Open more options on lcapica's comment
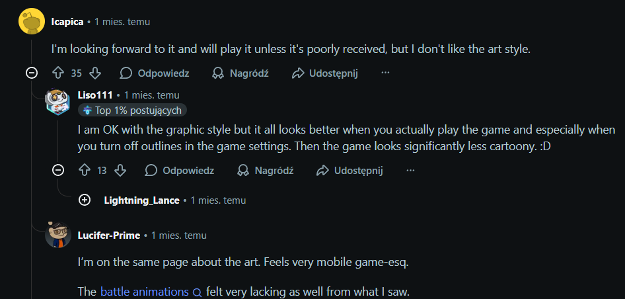The image size is (625, 299). coord(386,73)
